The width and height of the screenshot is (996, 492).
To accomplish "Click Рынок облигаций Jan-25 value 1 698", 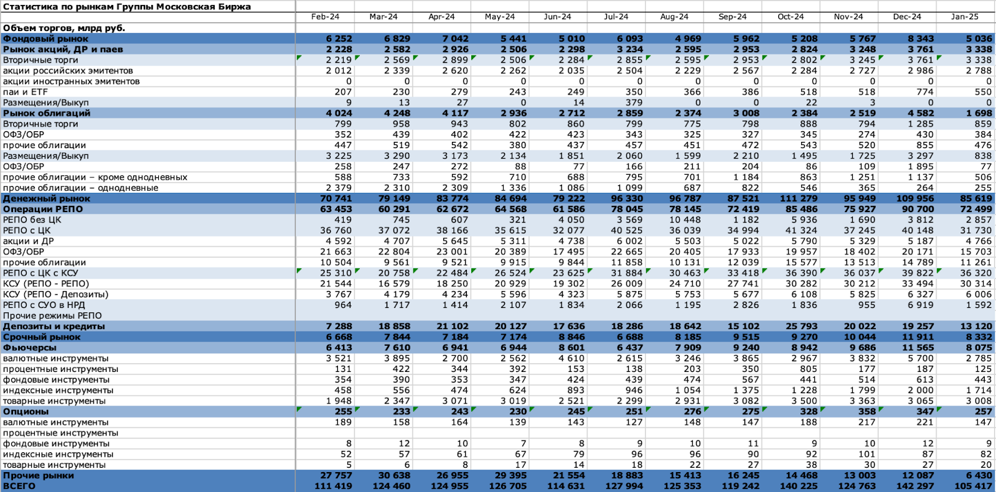I will click(x=979, y=113).
